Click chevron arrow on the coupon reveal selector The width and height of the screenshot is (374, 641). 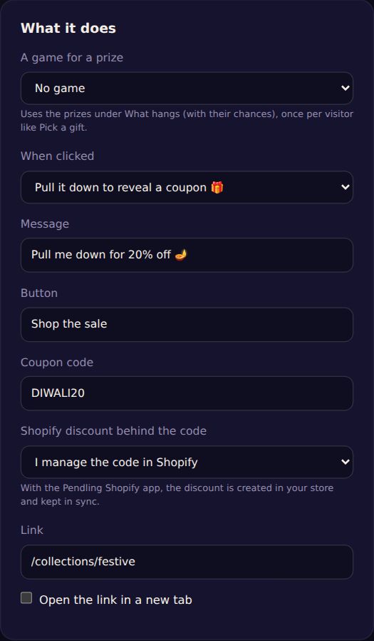click(x=345, y=187)
